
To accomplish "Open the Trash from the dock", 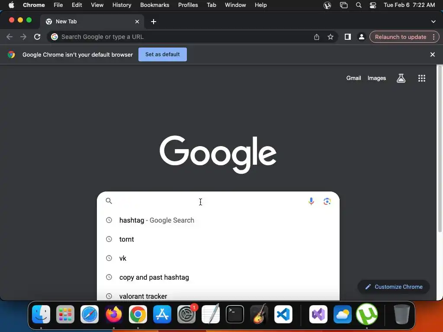I will (x=401, y=314).
